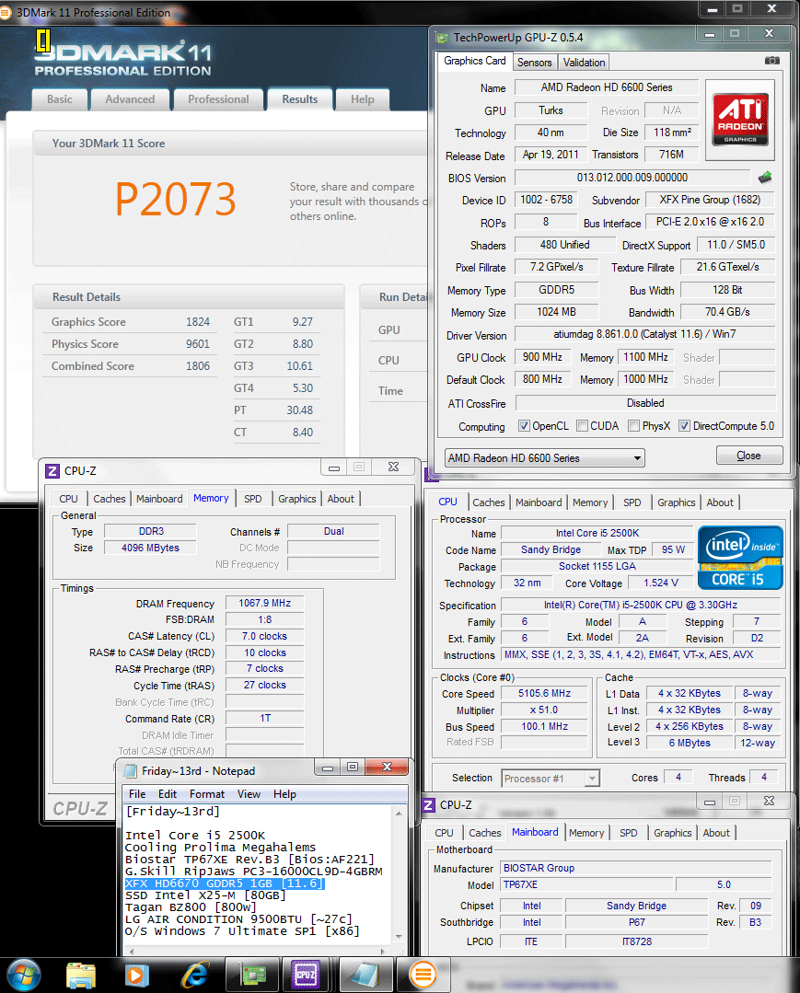Open the Help tab in 3DMark 11
Viewport: 800px width, 993px height.
pos(363,99)
